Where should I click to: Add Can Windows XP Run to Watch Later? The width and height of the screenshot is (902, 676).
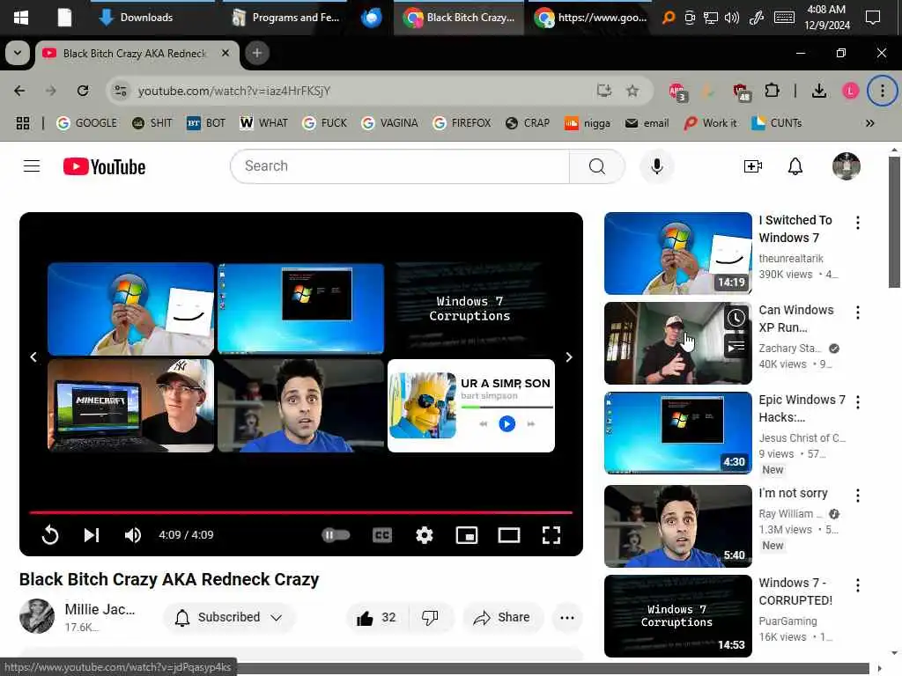[x=736, y=318]
